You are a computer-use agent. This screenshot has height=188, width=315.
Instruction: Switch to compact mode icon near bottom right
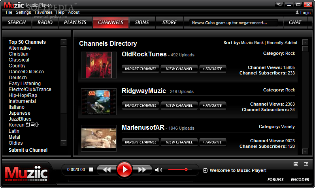point(296,164)
